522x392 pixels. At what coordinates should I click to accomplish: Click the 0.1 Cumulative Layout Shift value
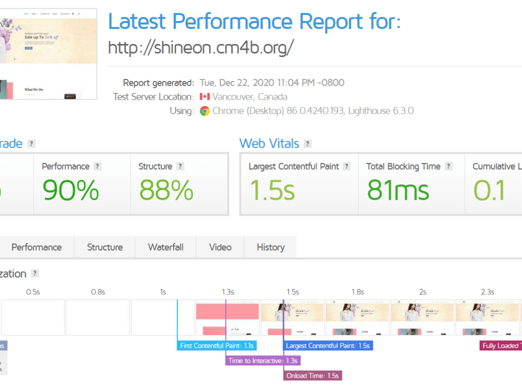pyautogui.click(x=490, y=190)
